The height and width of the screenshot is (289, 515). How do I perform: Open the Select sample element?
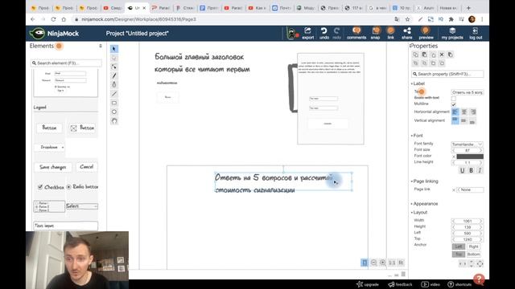click(x=82, y=206)
